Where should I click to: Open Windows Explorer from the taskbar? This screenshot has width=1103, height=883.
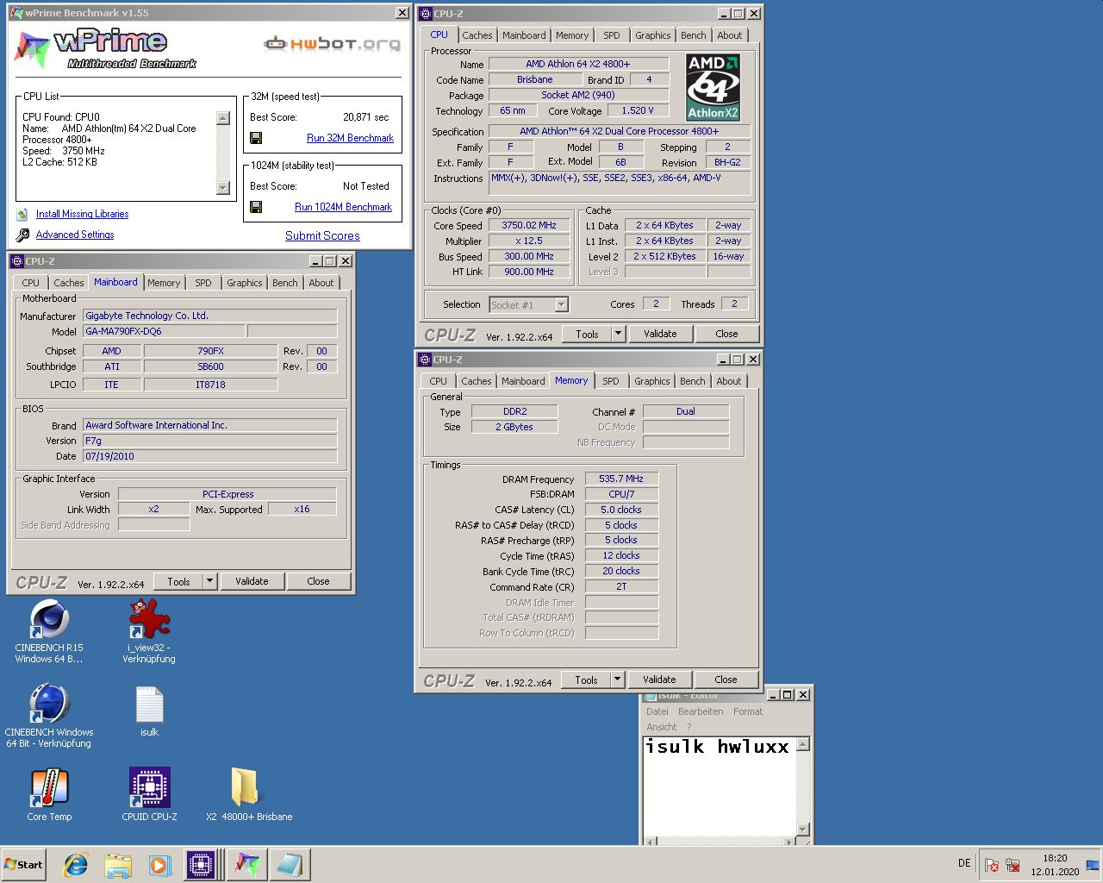click(x=118, y=865)
